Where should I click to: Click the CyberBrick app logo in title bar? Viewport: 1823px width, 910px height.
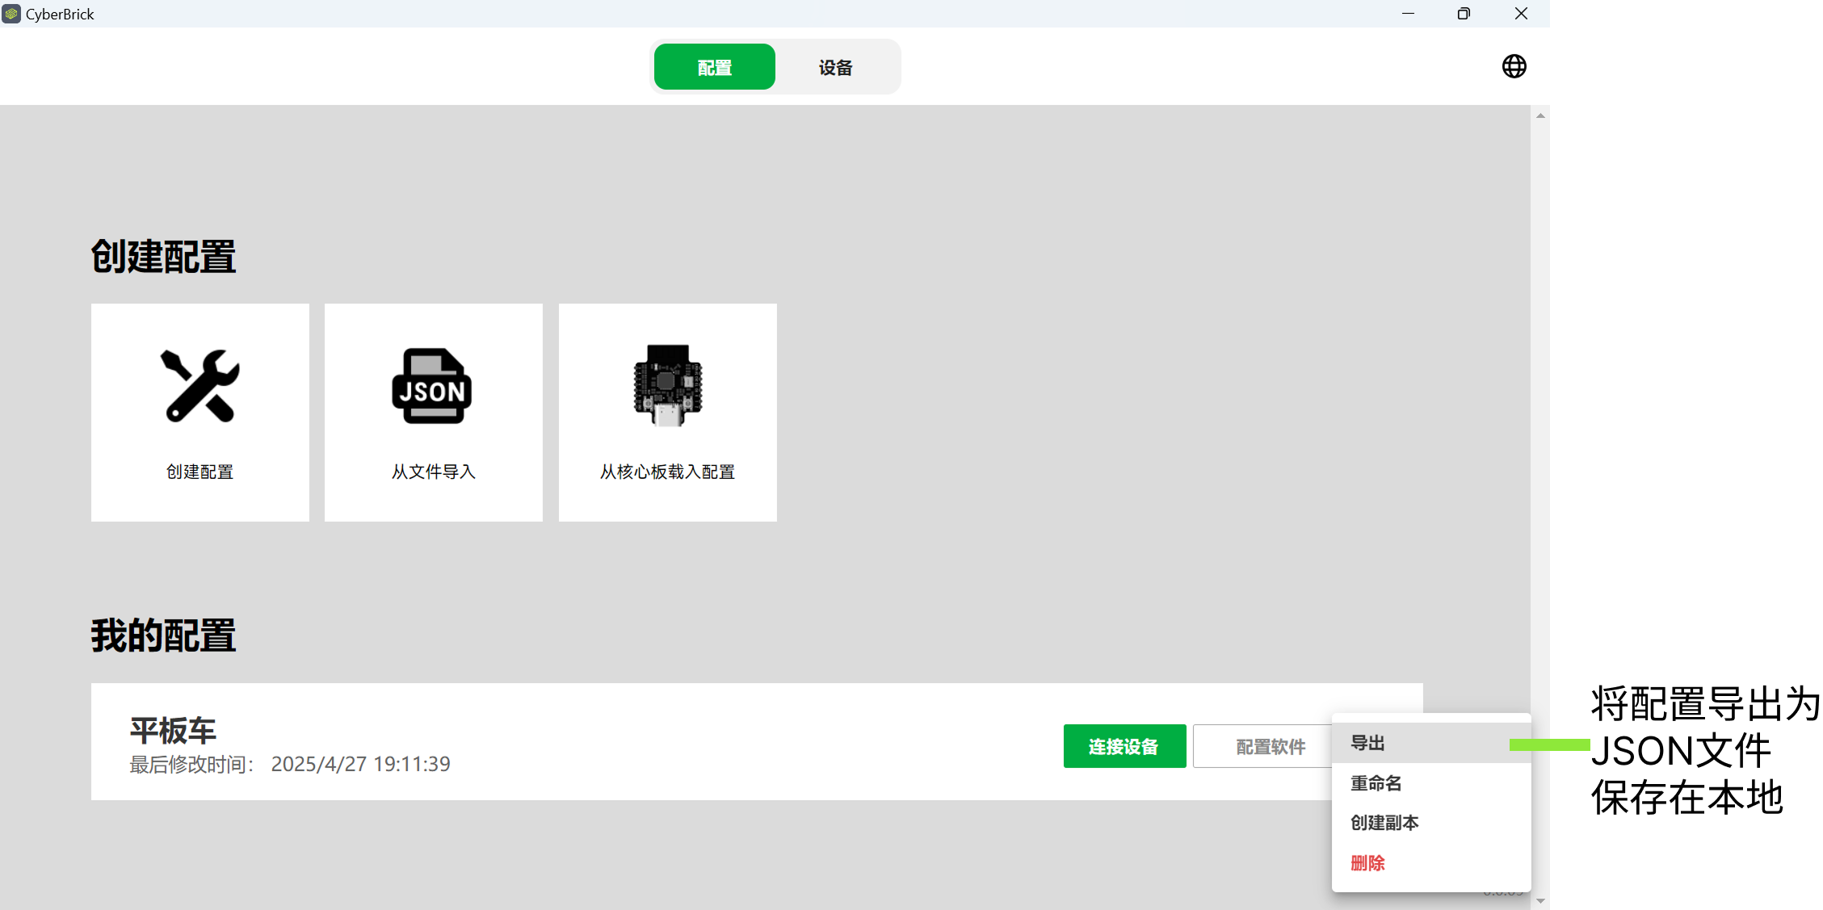pyautogui.click(x=11, y=14)
